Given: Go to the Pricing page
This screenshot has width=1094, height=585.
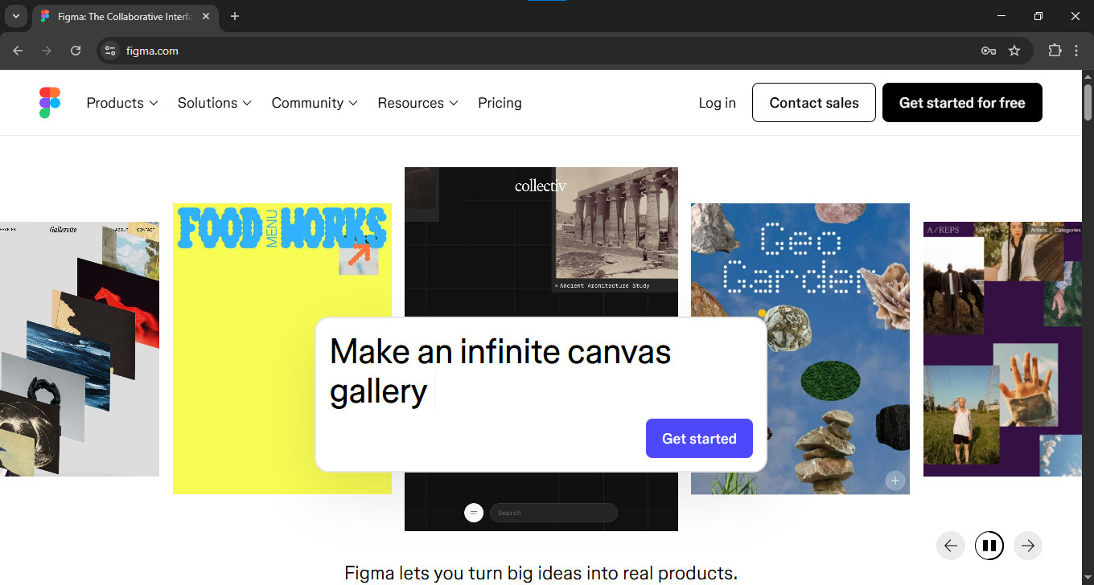Looking at the screenshot, I should point(500,103).
